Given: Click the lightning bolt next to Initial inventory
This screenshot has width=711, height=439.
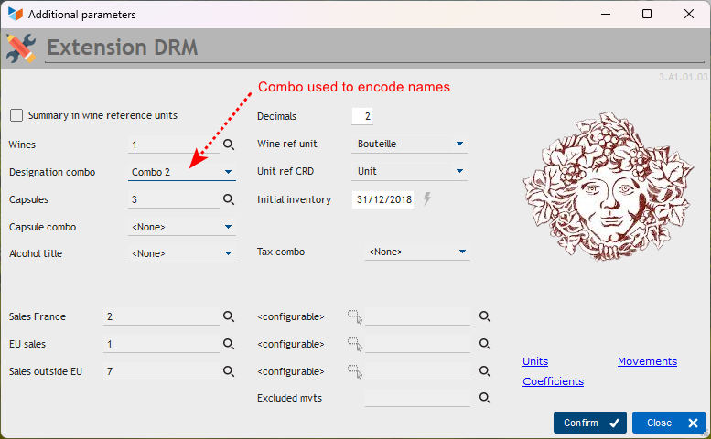Looking at the screenshot, I should 427,198.
